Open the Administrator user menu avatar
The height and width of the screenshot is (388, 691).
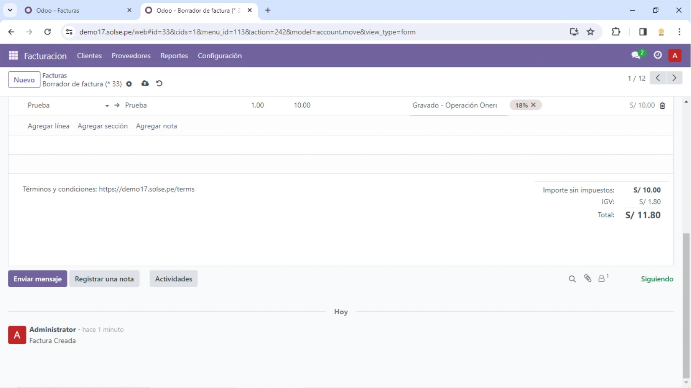point(675,56)
